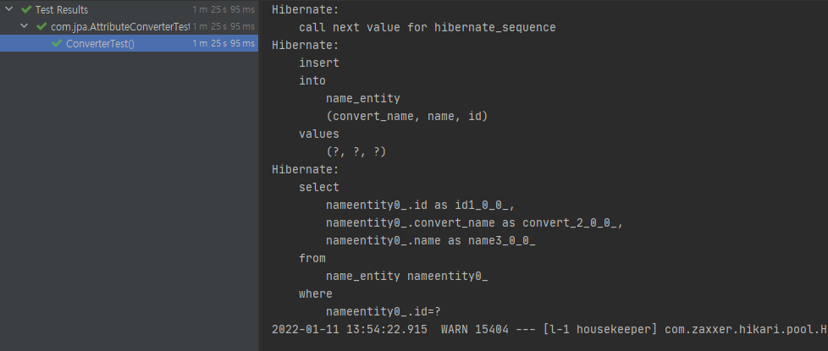Screen dimensions: 828x351
Task: Click the 'values' console line
Action: click(319, 134)
